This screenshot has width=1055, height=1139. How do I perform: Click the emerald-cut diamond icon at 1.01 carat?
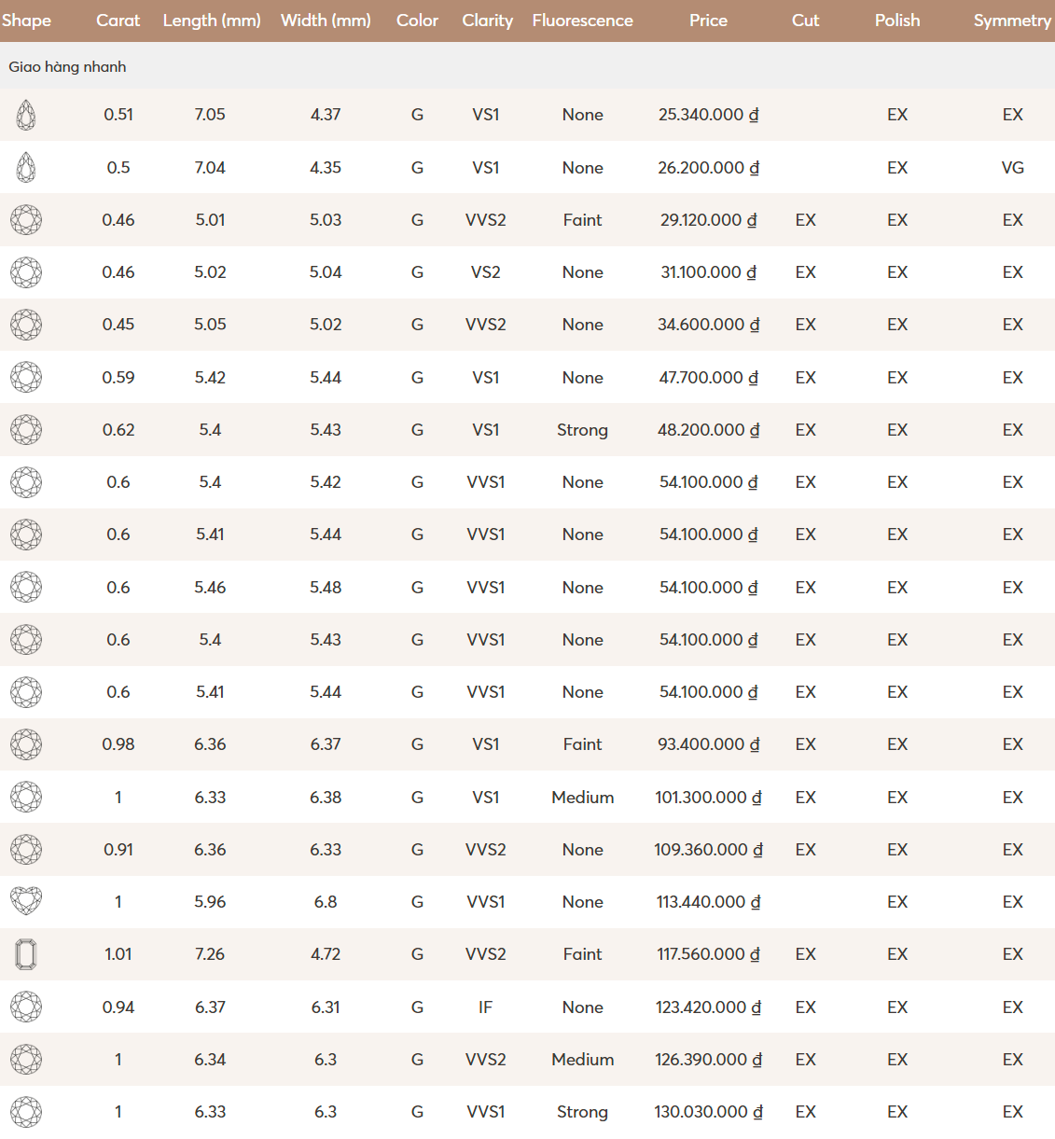pos(26,954)
